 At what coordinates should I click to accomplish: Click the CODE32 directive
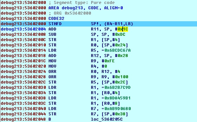(x=56, y=19)
